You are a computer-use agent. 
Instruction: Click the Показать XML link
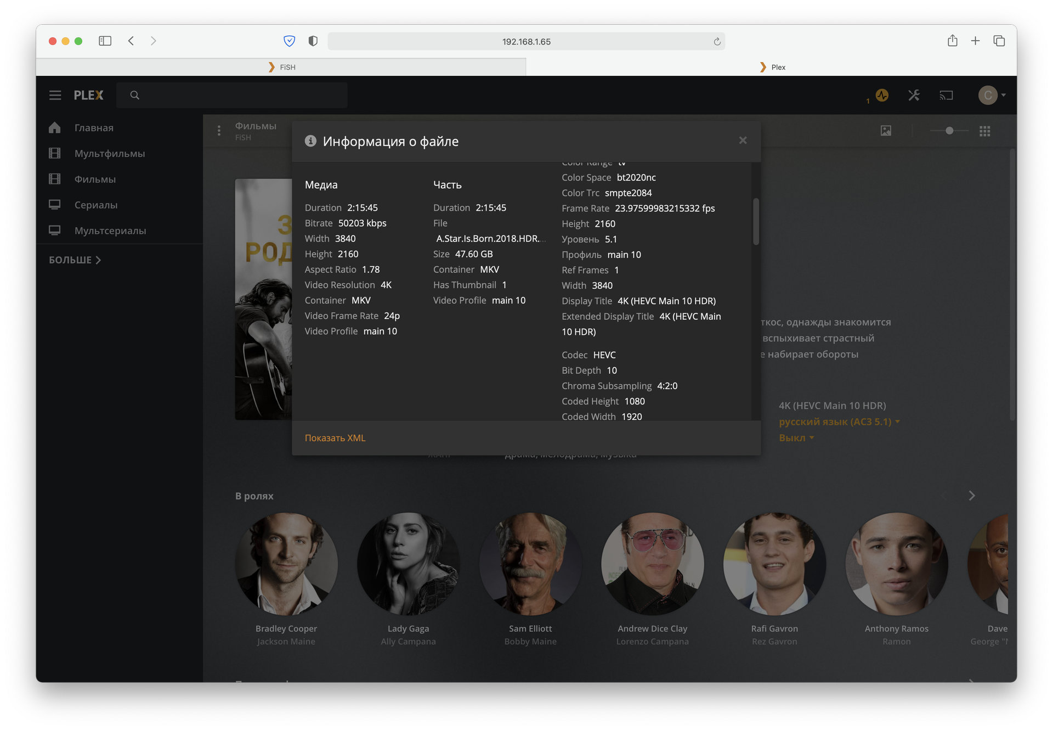click(x=335, y=438)
